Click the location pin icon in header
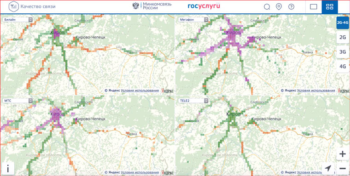 click(x=279, y=7)
